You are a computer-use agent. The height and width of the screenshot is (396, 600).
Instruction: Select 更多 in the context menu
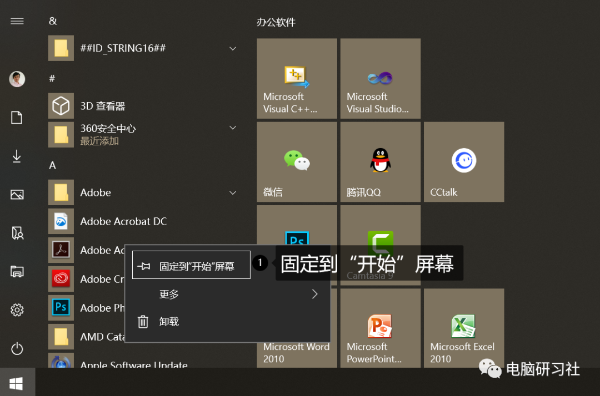[x=228, y=294]
